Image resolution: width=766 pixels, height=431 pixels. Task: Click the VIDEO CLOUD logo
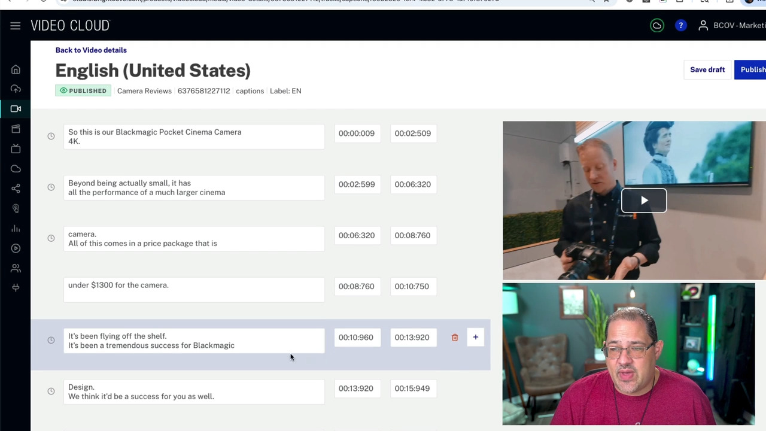point(70,26)
